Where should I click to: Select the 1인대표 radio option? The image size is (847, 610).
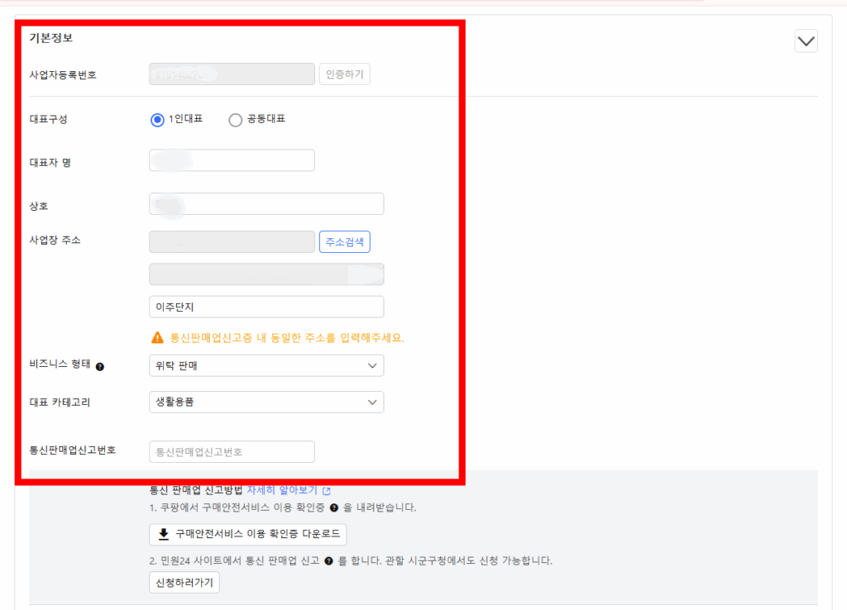(157, 119)
